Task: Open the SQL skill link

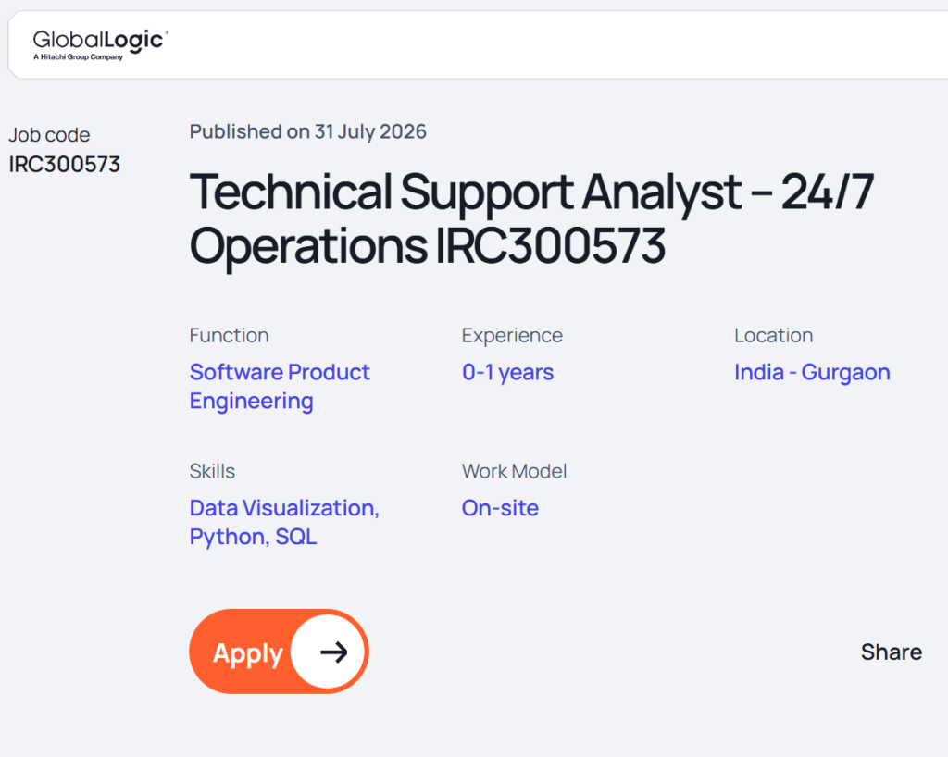Action: (x=296, y=537)
